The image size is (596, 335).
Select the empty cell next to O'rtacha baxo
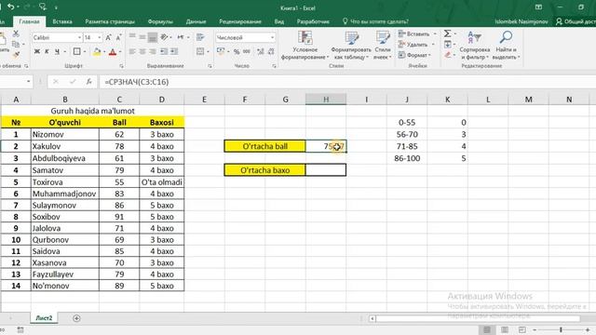click(x=326, y=170)
